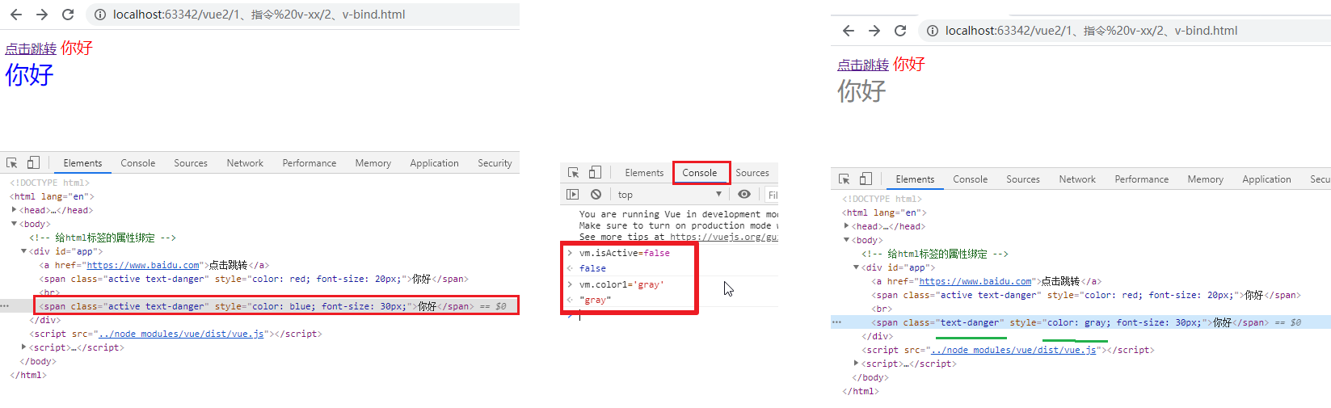
Task: Switch to Sources tab in middle panel
Action: pyautogui.click(x=752, y=173)
